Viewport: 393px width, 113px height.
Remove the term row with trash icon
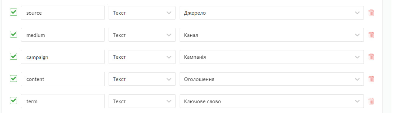[371, 101]
